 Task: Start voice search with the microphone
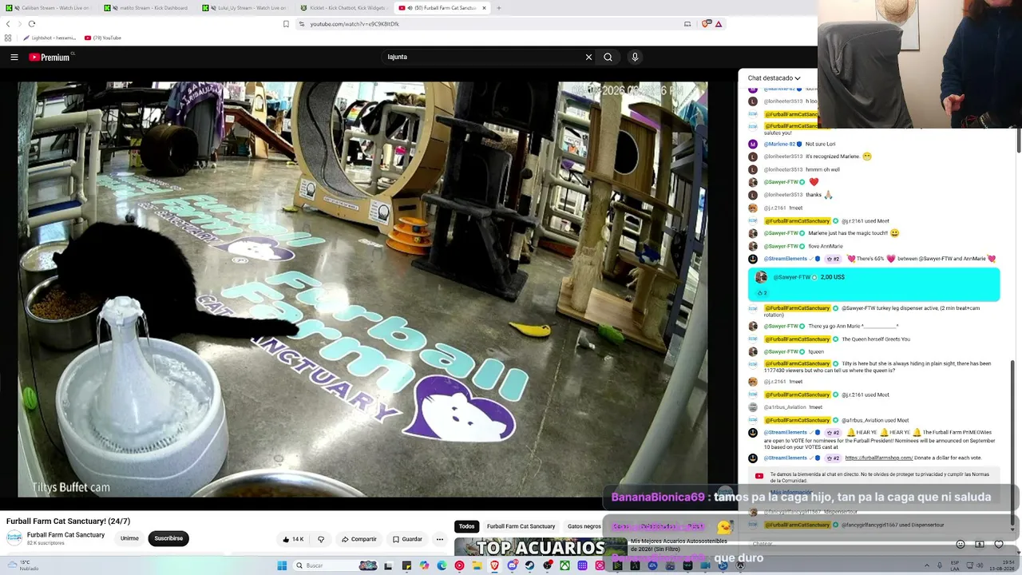tap(635, 57)
